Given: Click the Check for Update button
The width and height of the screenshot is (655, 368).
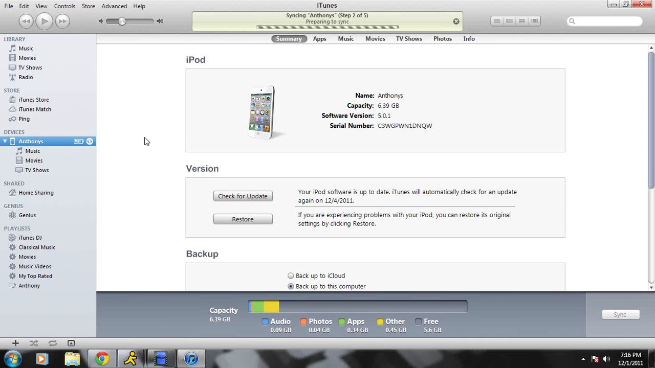Looking at the screenshot, I should tap(243, 196).
